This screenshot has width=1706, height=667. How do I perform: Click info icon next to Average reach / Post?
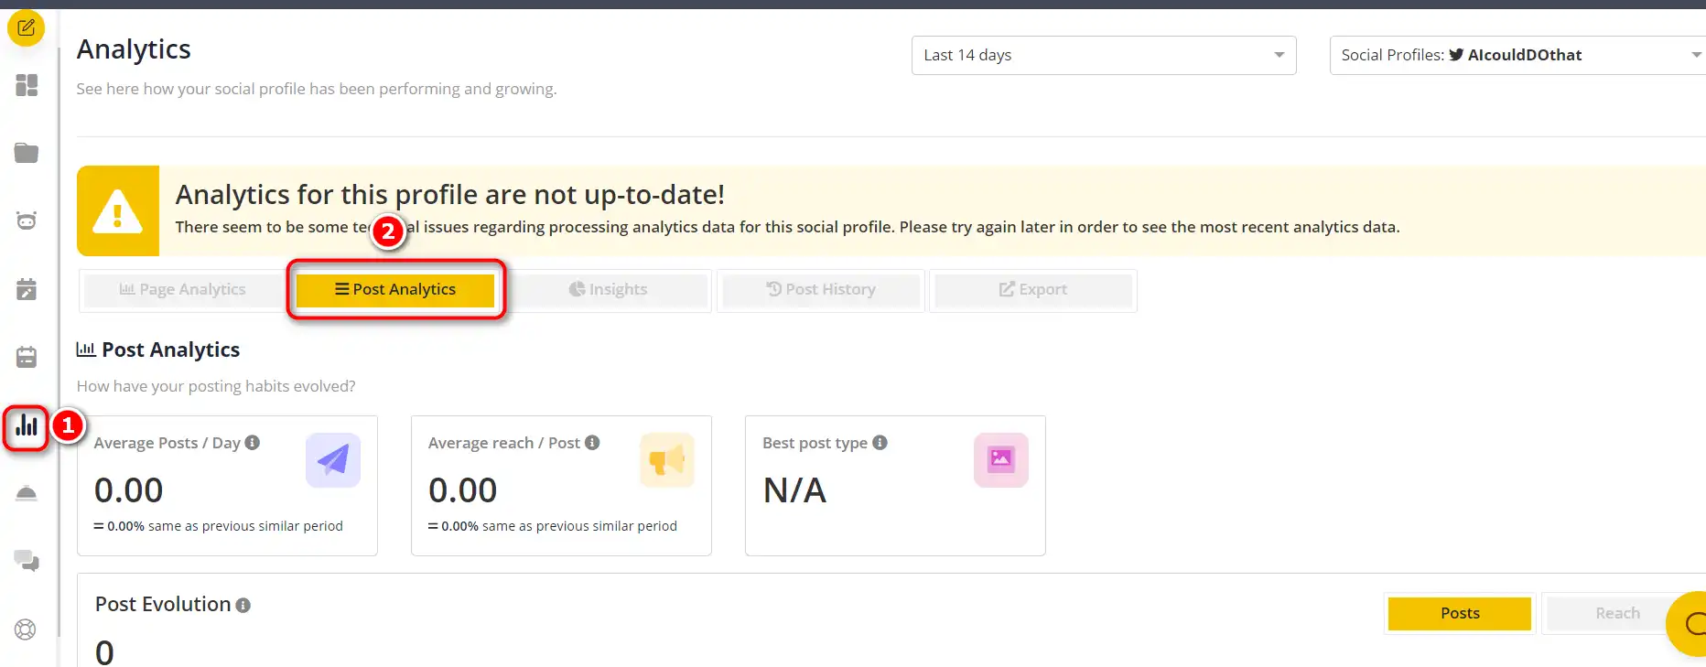[x=592, y=443]
